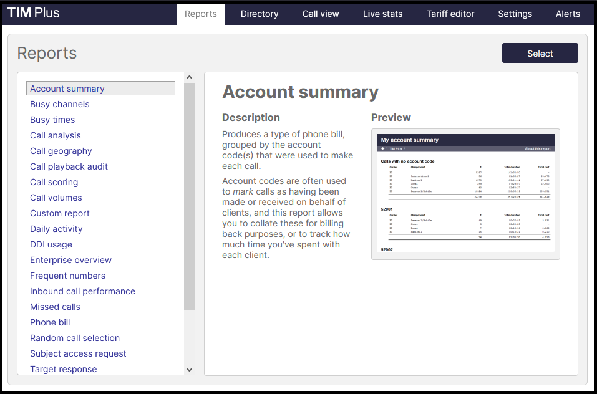Click the TIM Plus logo
This screenshot has height=394, width=597.
[x=33, y=12]
